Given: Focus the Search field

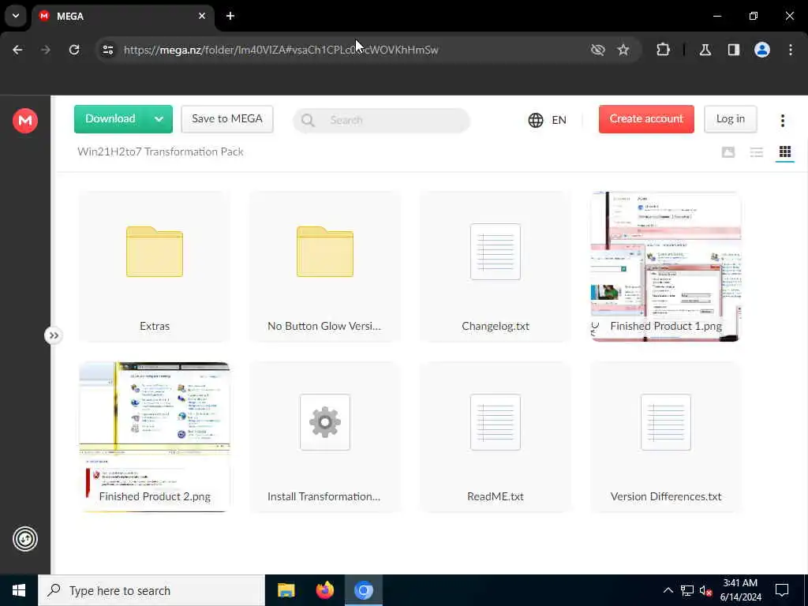Looking at the screenshot, I should pyautogui.click(x=381, y=120).
